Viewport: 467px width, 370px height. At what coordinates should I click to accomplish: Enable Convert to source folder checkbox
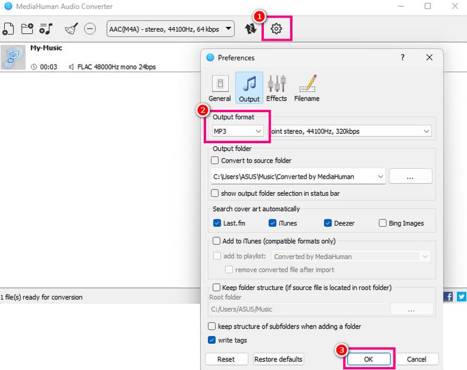[214, 160]
